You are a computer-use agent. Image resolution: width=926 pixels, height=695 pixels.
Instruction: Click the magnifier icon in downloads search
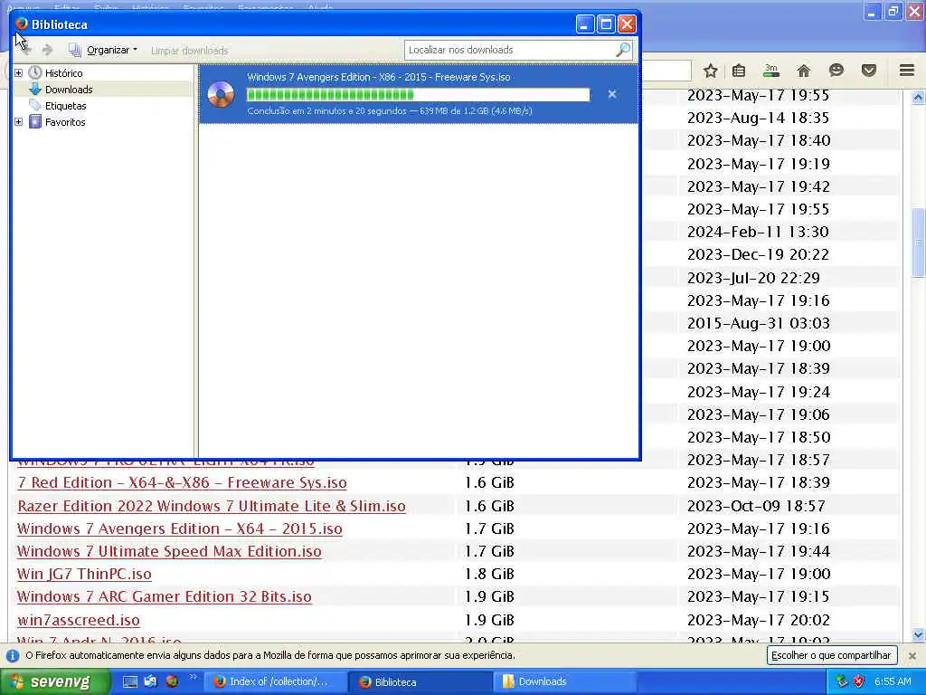click(x=623, y=51)
